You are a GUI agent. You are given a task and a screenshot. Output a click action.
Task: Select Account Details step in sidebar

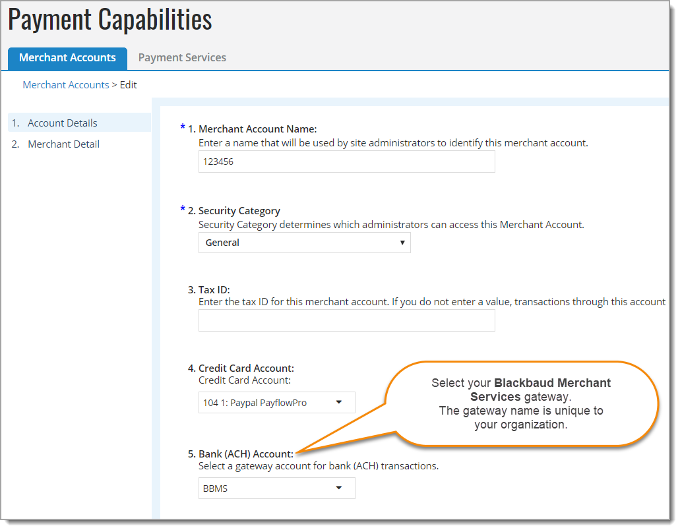click(79, 123)
